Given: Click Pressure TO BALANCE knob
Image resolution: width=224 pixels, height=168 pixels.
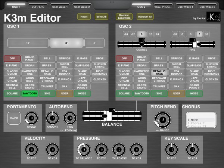Looking at the screenshot, I should [x=84, y=150].
